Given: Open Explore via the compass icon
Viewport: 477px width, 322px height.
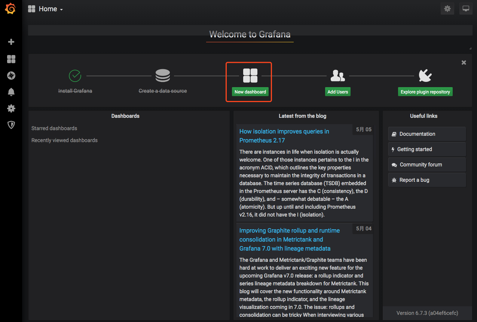Looking at the screenshot, I should pyautogui.click(x=11, y=76).
